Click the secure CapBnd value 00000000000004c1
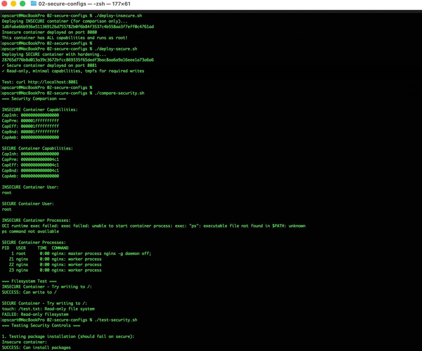This screenshot has height=351, width=422. (x=40, y=170)
